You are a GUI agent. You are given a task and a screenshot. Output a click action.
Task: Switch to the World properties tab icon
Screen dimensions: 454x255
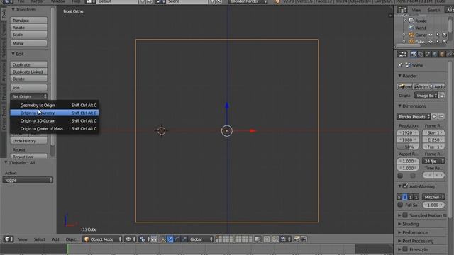coord(435,54)
